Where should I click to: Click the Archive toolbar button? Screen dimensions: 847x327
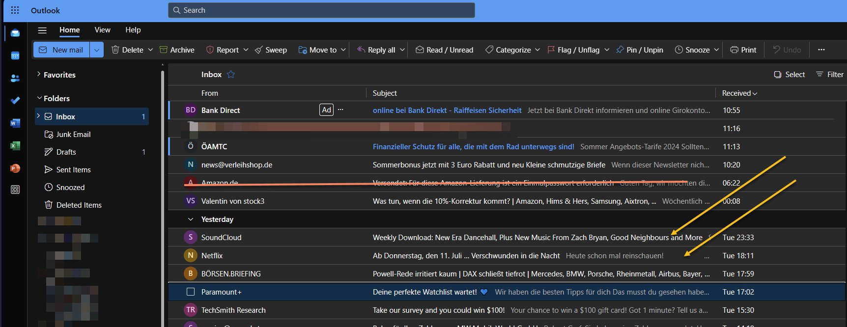click(x=177, y=50)
